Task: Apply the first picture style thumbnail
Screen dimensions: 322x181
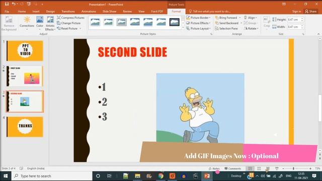Action: [95, 22]
